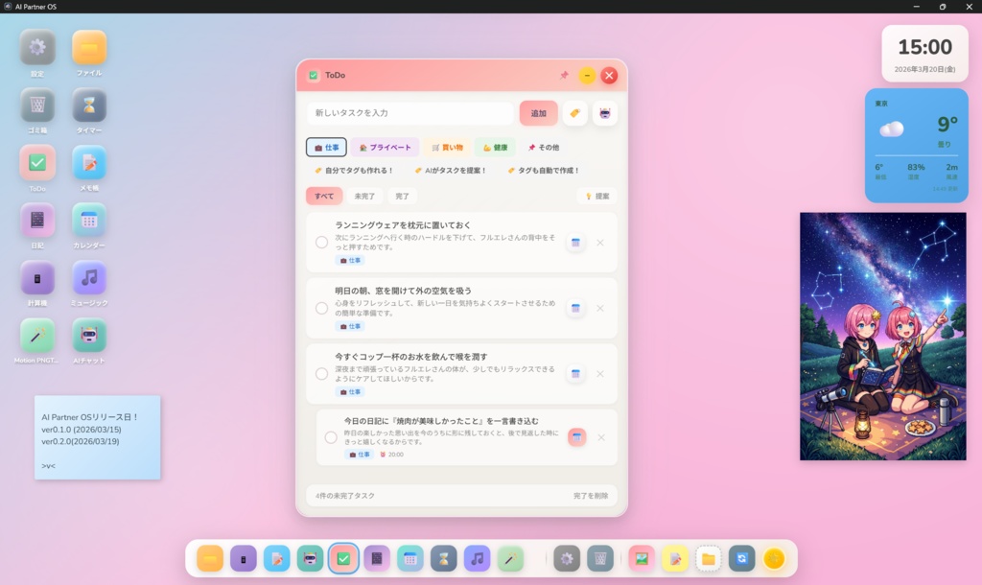Mark the コップ一杯のお水 task done

pos(322,373)
